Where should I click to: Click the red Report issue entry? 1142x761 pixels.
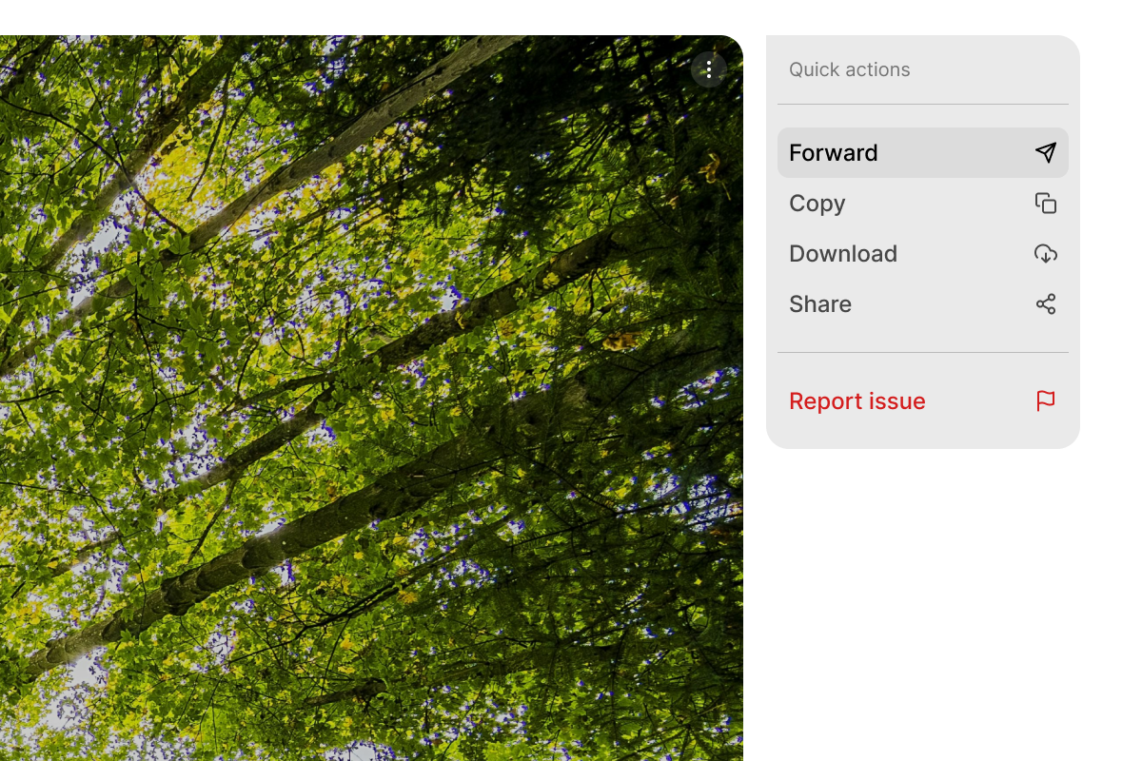[923, 401]
